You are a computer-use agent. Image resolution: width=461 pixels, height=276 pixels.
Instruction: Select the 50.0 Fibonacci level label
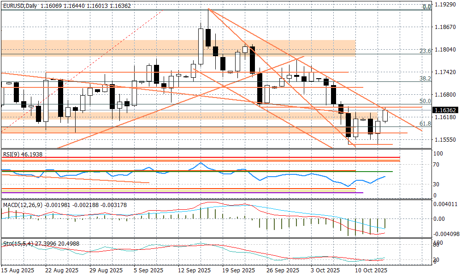[426, 101]
